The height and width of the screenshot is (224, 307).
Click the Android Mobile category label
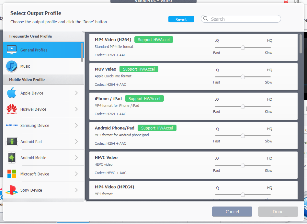click(x=33, y=158)
